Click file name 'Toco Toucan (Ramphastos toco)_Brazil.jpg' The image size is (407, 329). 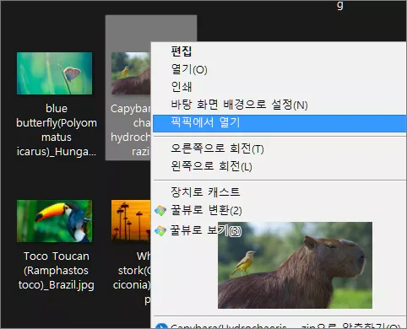click(x=57, y=271)
